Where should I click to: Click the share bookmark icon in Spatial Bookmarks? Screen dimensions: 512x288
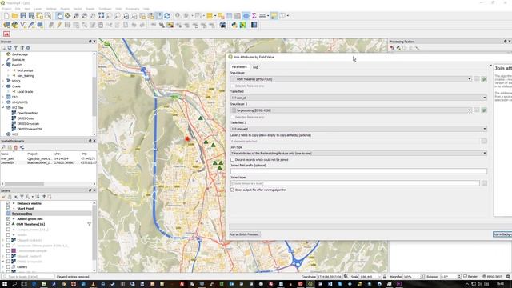(x=22, y=147)
